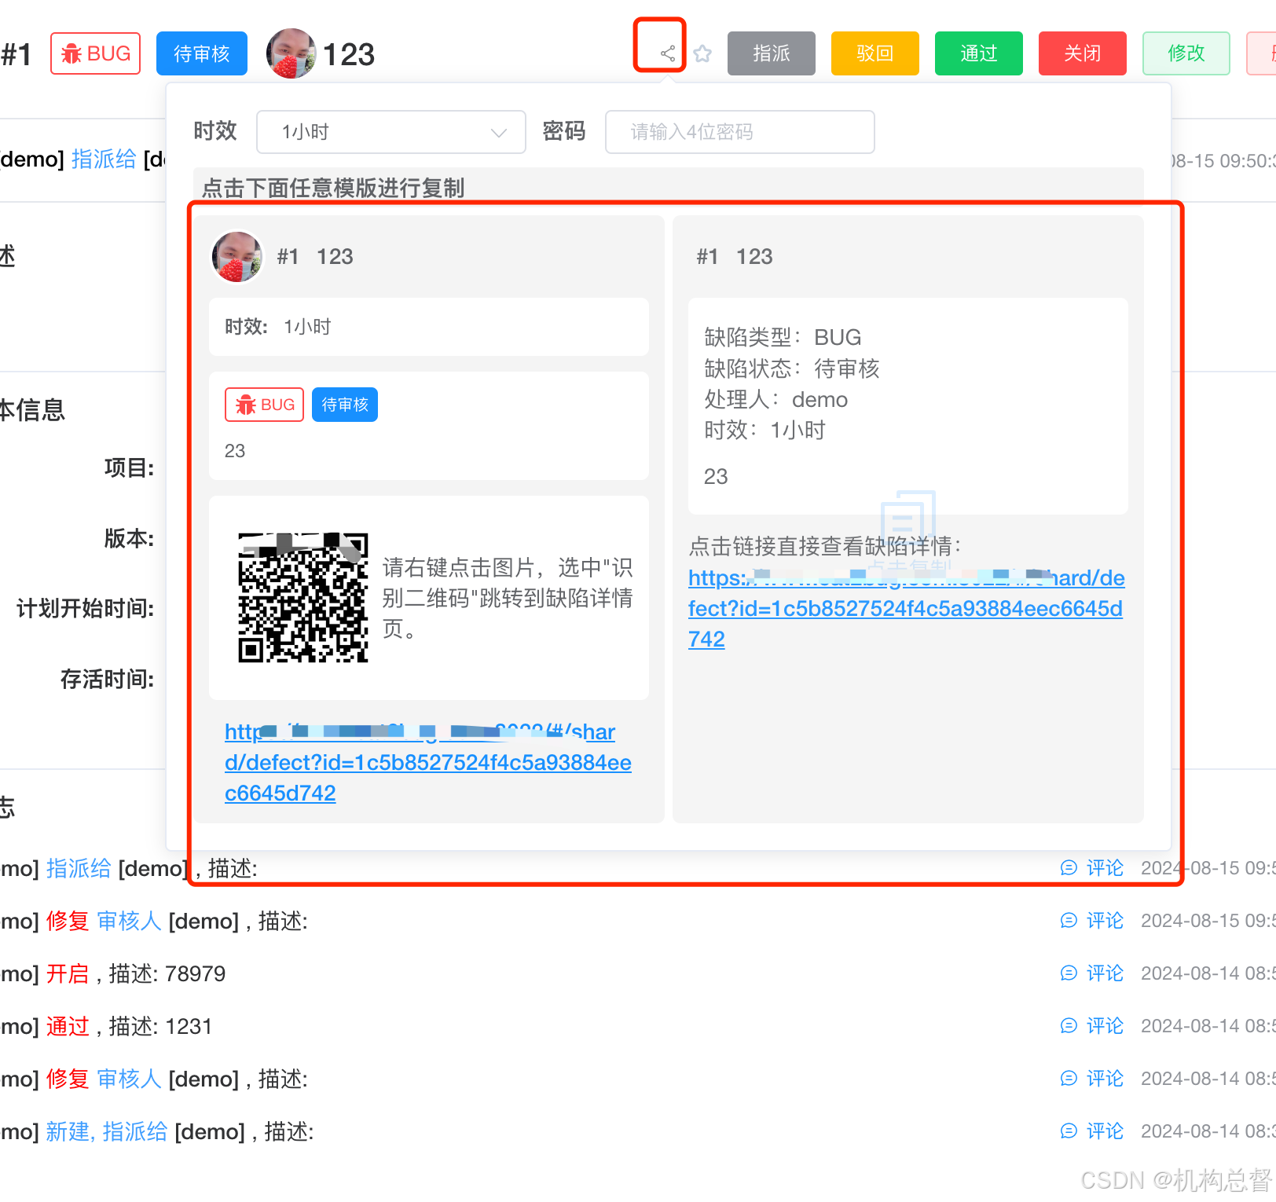The width and height of the screenshot is (1276, 1202).
Task: Click the 指派 assign button
Action: pyautogui.click(x=771, y=53)
